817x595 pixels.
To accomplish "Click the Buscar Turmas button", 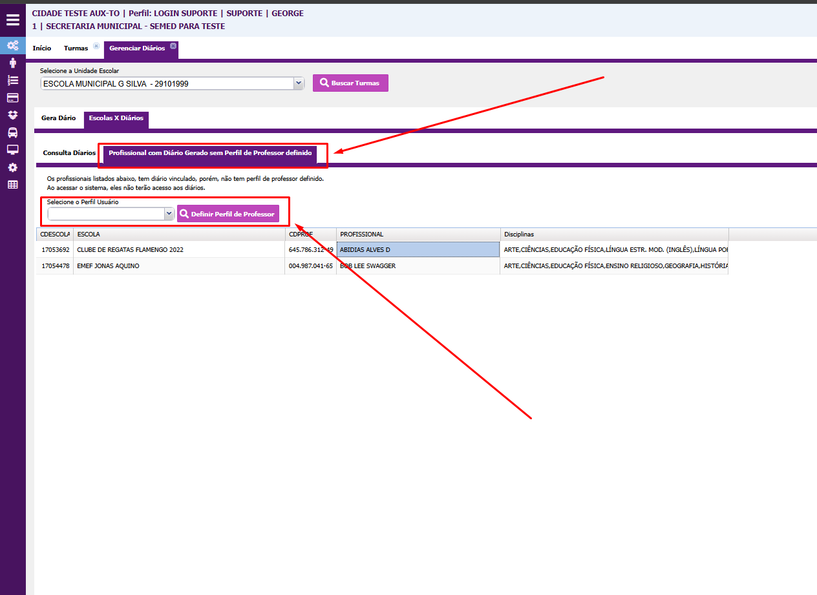I will pyautogui.click(x=350, y=83).
